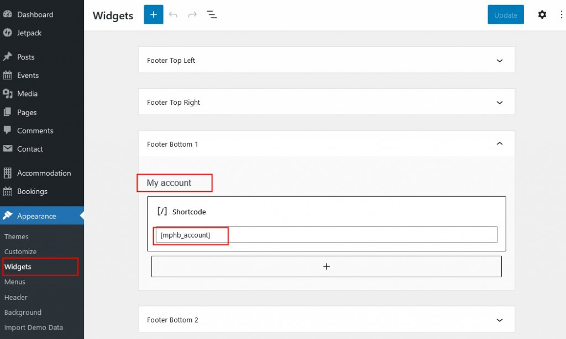The height and width of the screenshot is (339, 566).
Task: Open the block inserter with the plus icon
Action: click(x=153, y=14)
